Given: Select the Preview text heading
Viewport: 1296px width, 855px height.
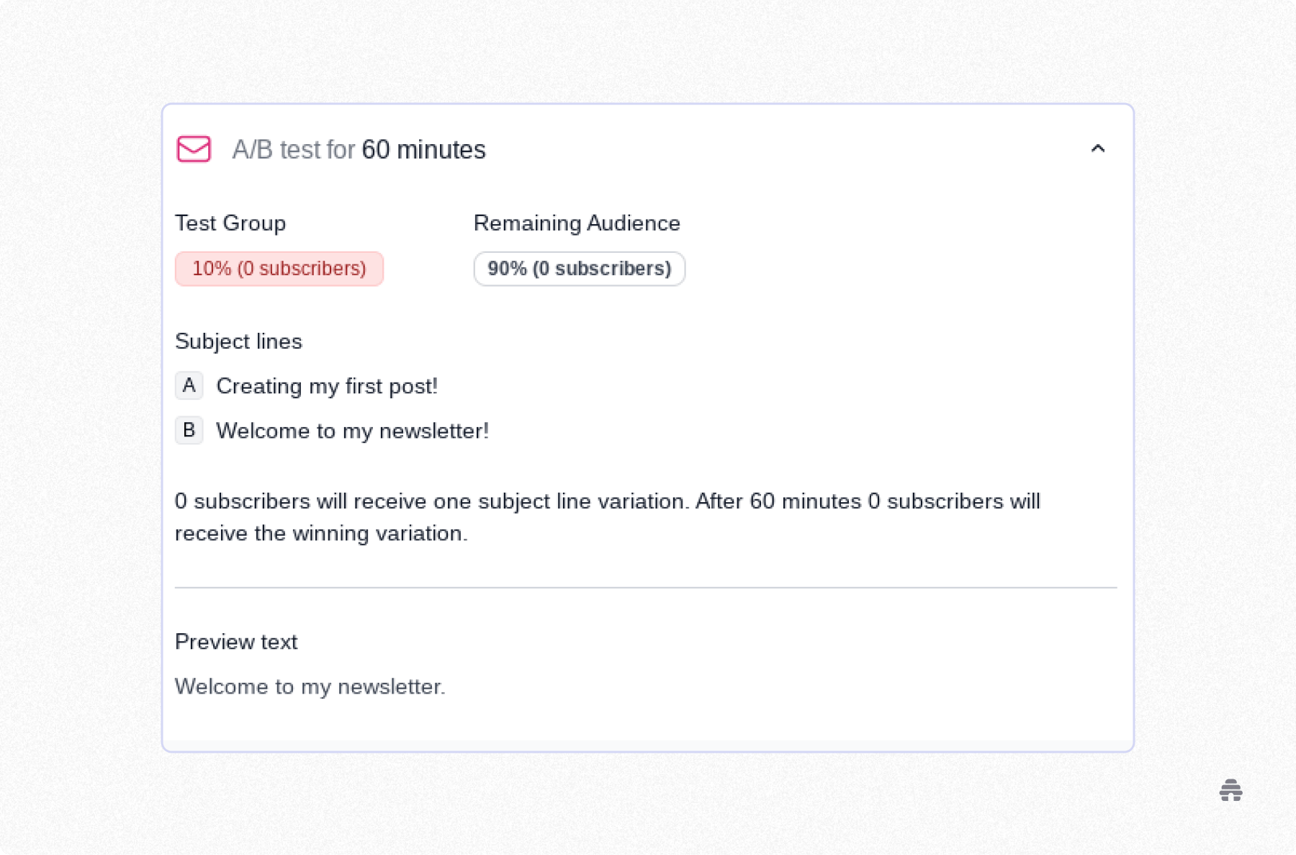Looking at the screenshot, I should 236,642.
